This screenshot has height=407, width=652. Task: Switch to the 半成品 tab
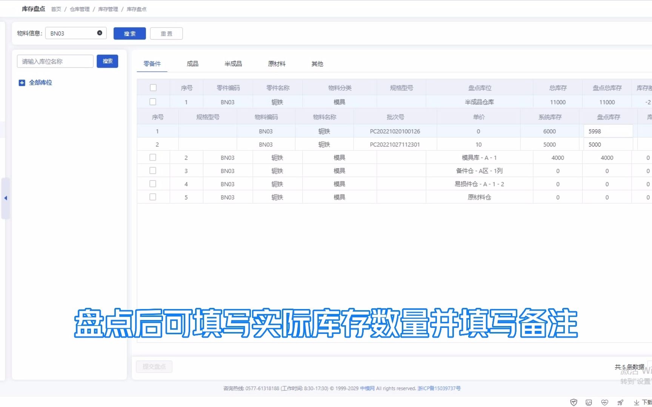[x=233, y=64]
